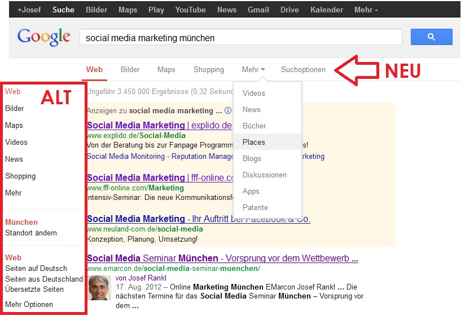Screen dimensions: 465x316
Task: Open Maps in the top black bar
Action: pos(128,10)
